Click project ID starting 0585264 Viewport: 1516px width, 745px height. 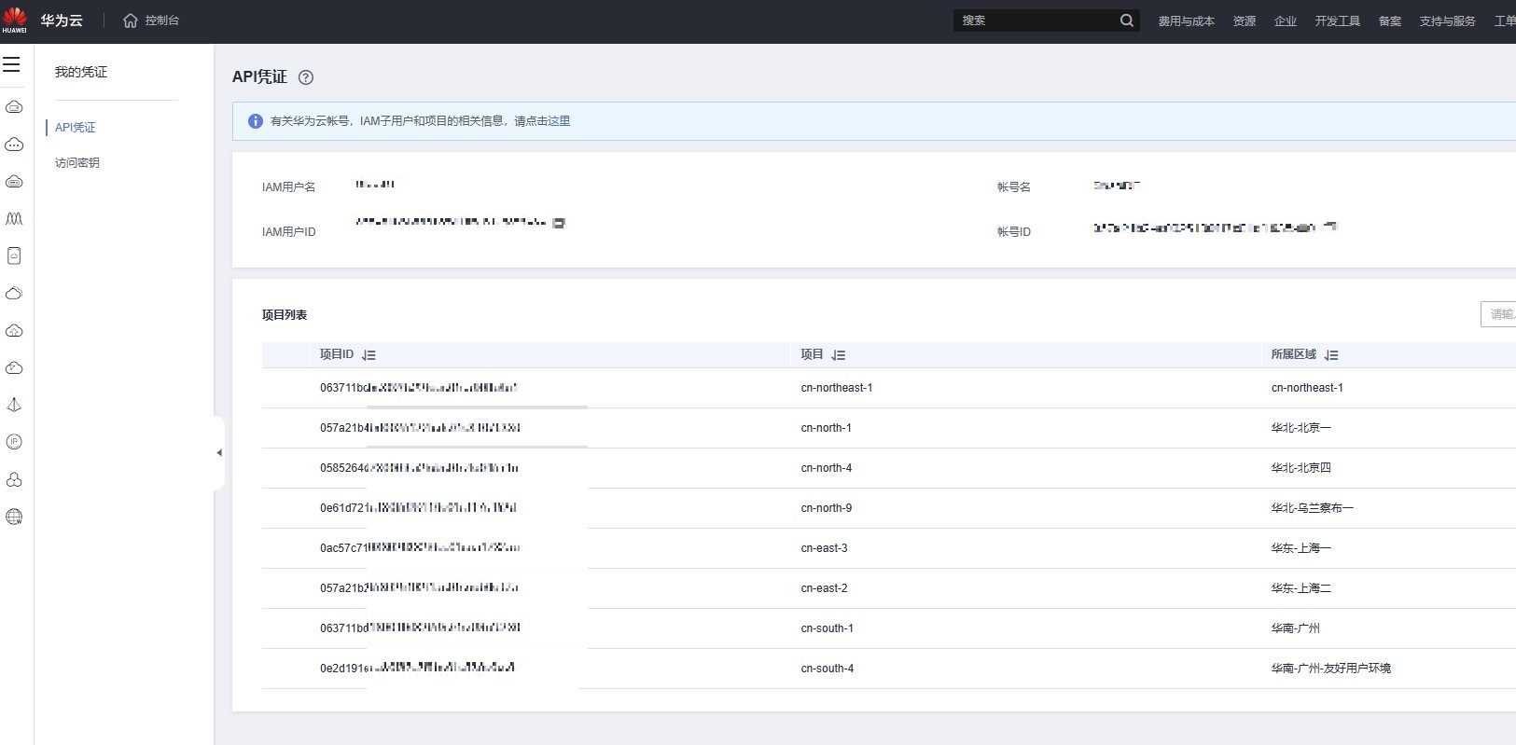pos(420,468)
